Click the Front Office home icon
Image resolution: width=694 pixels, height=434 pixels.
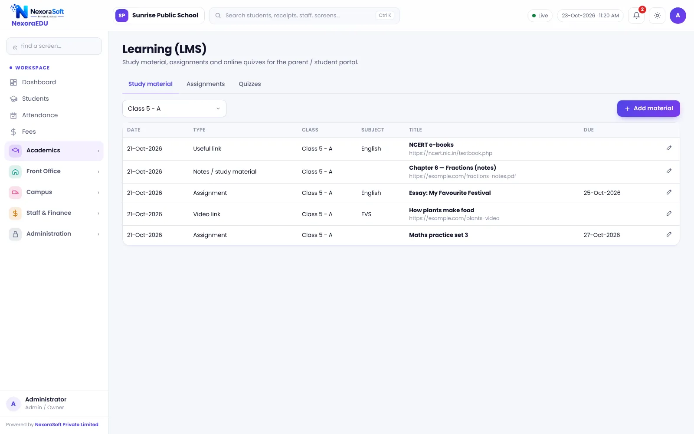pyautogui.click(x=15, y=171)
